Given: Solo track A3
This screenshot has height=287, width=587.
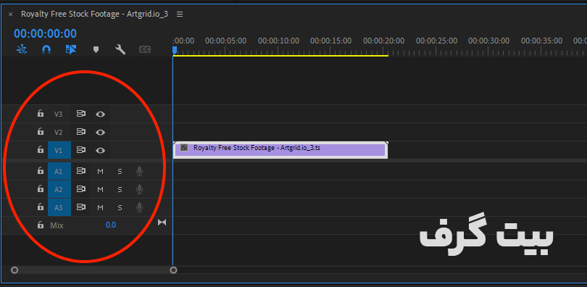Looking at the screenshot, I should coord(120,207).
